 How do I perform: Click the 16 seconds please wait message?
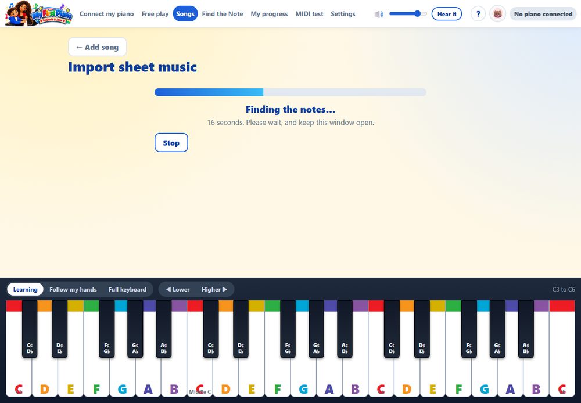coord(290,122)
